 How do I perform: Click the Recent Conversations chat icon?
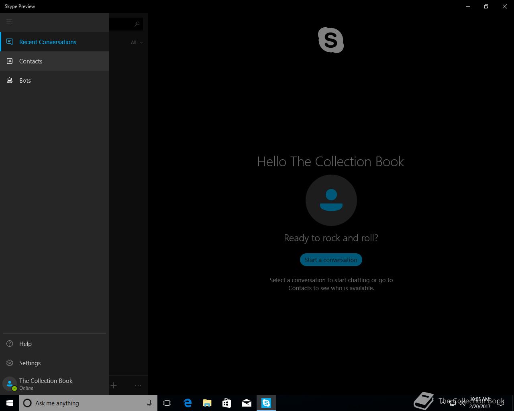[x=10, y=42]
